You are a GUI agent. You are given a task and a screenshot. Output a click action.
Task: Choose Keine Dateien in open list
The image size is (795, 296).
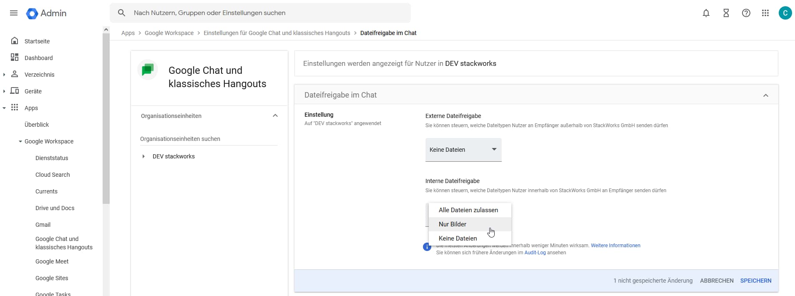[x=470, y=238]
